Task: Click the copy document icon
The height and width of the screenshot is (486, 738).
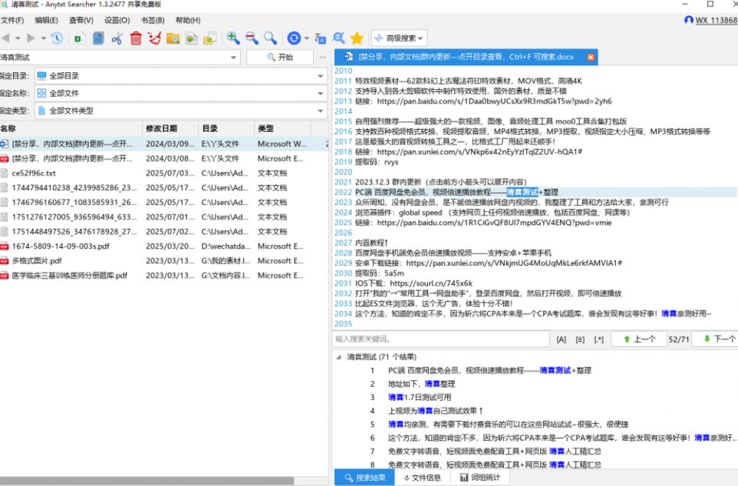Action: point(97,38)
